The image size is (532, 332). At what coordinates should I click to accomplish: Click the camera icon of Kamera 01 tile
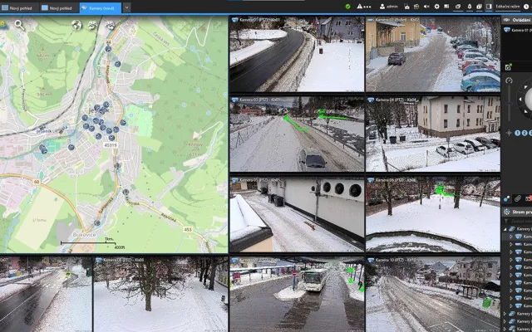pos(234,20)
